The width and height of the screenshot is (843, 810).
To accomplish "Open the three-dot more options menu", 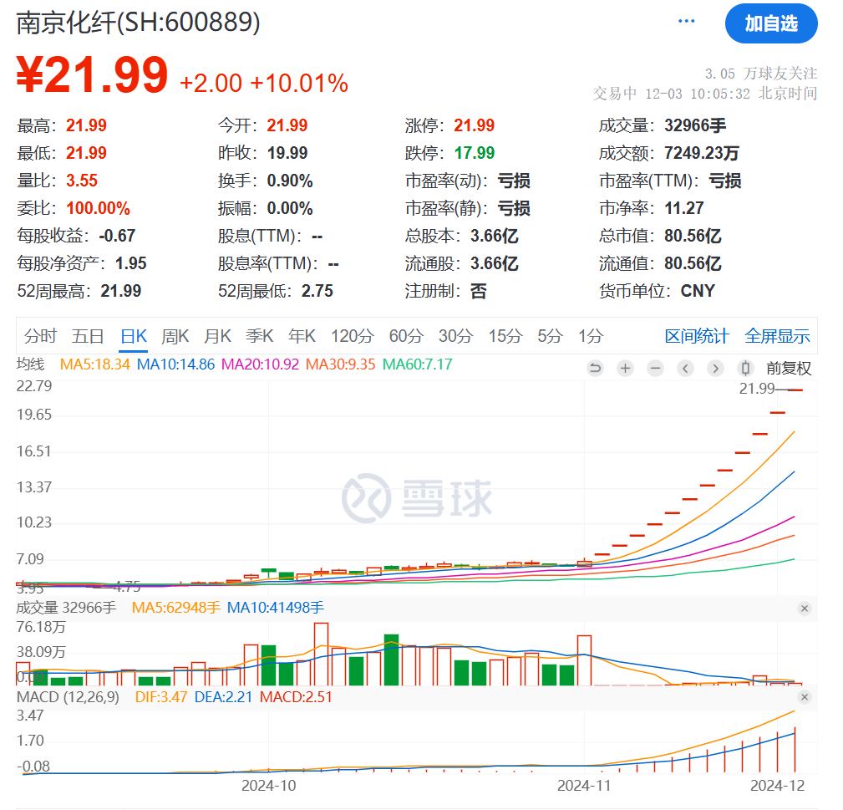I will click(x=687, y=21).
